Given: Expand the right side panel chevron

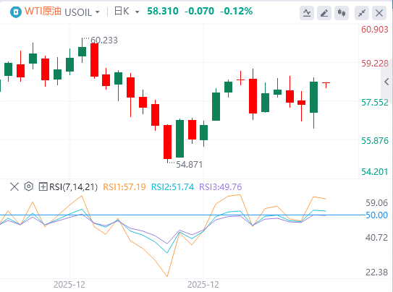Looking at the screenshot, I should pyautogui.click(x=386, y=82).
